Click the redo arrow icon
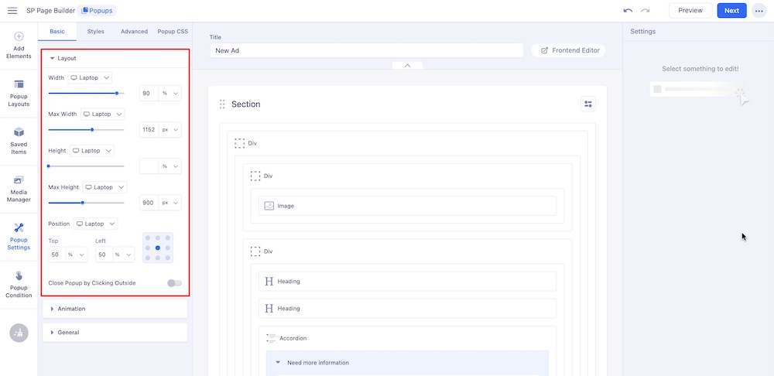 tap(645, 11)
